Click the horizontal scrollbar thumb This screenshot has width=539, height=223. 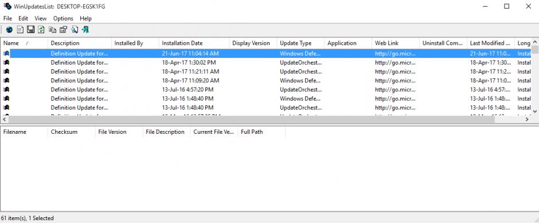click(251, 119)
